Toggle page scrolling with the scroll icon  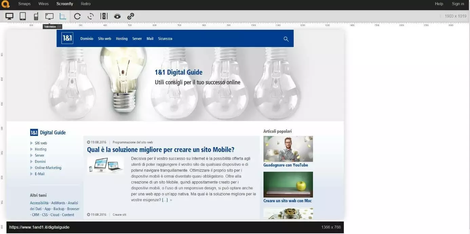pyautogui.click(x=104, y=16)
